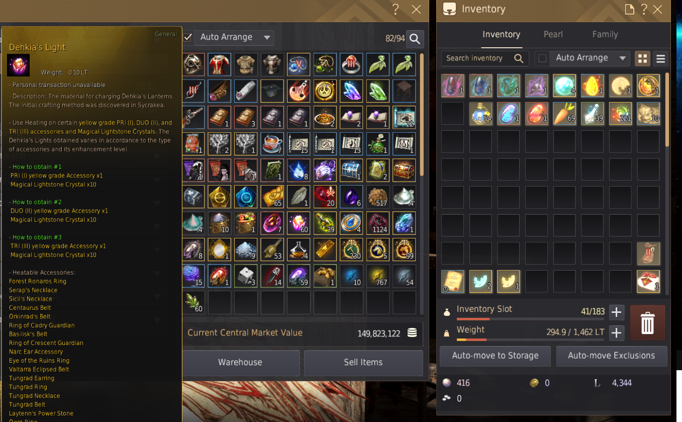Select the carrot item with 69 count
Screen dimensions: 682x422
564,113
